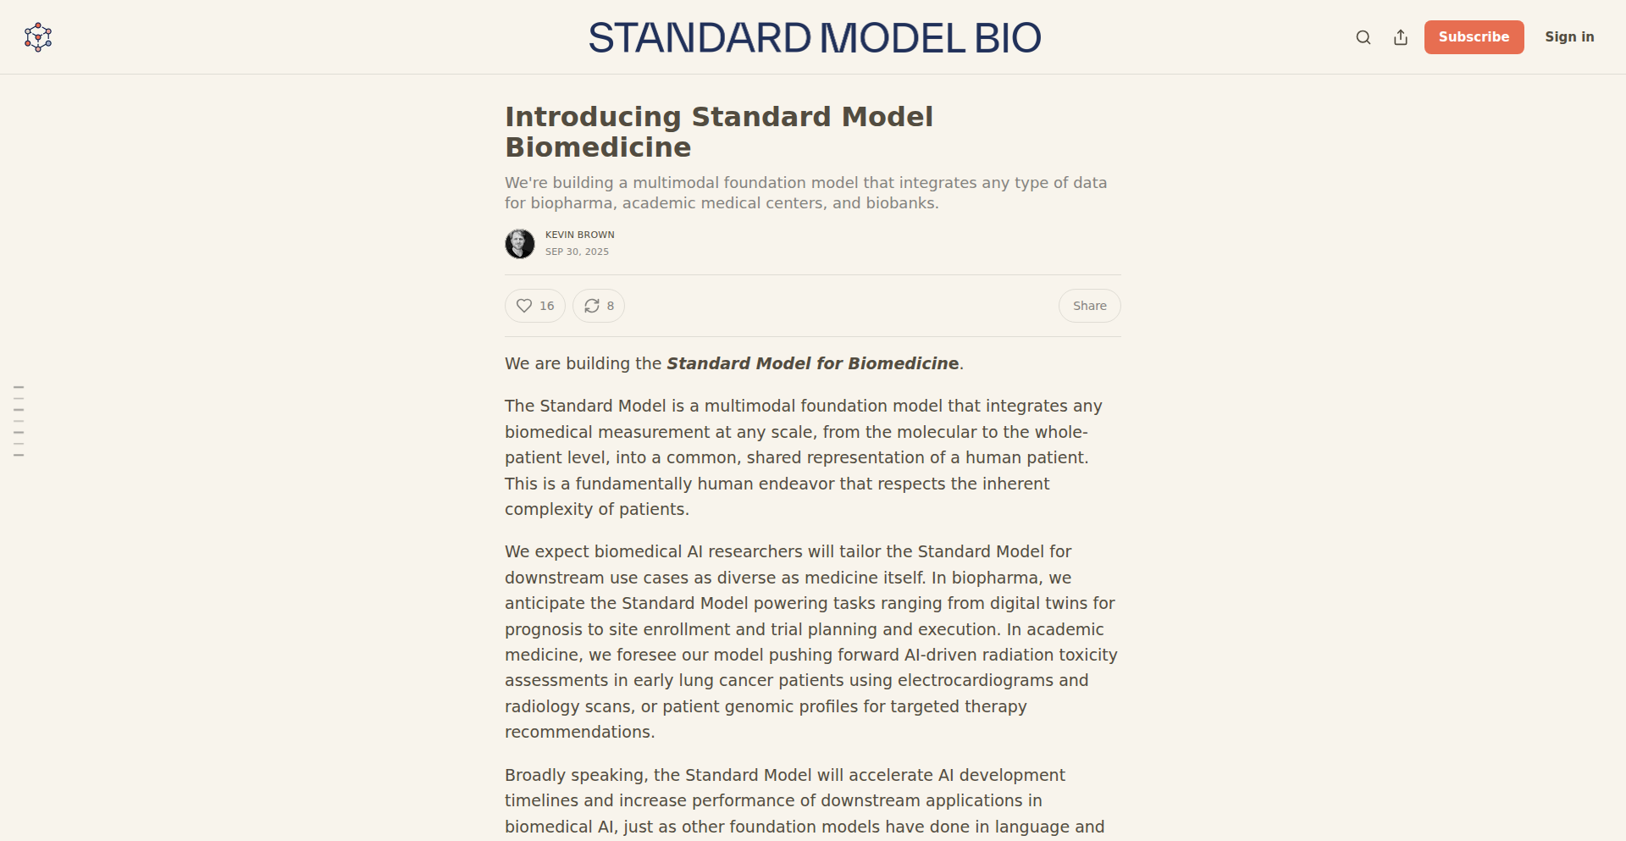Open search with the magnifying glass icon
Viewport: 1626px width, 841px height.
point(1363,37)
